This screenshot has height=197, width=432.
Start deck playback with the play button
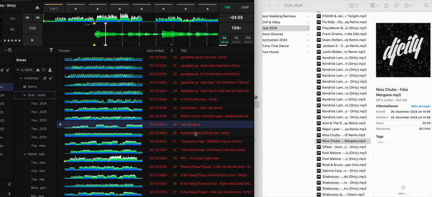[32, 40]
